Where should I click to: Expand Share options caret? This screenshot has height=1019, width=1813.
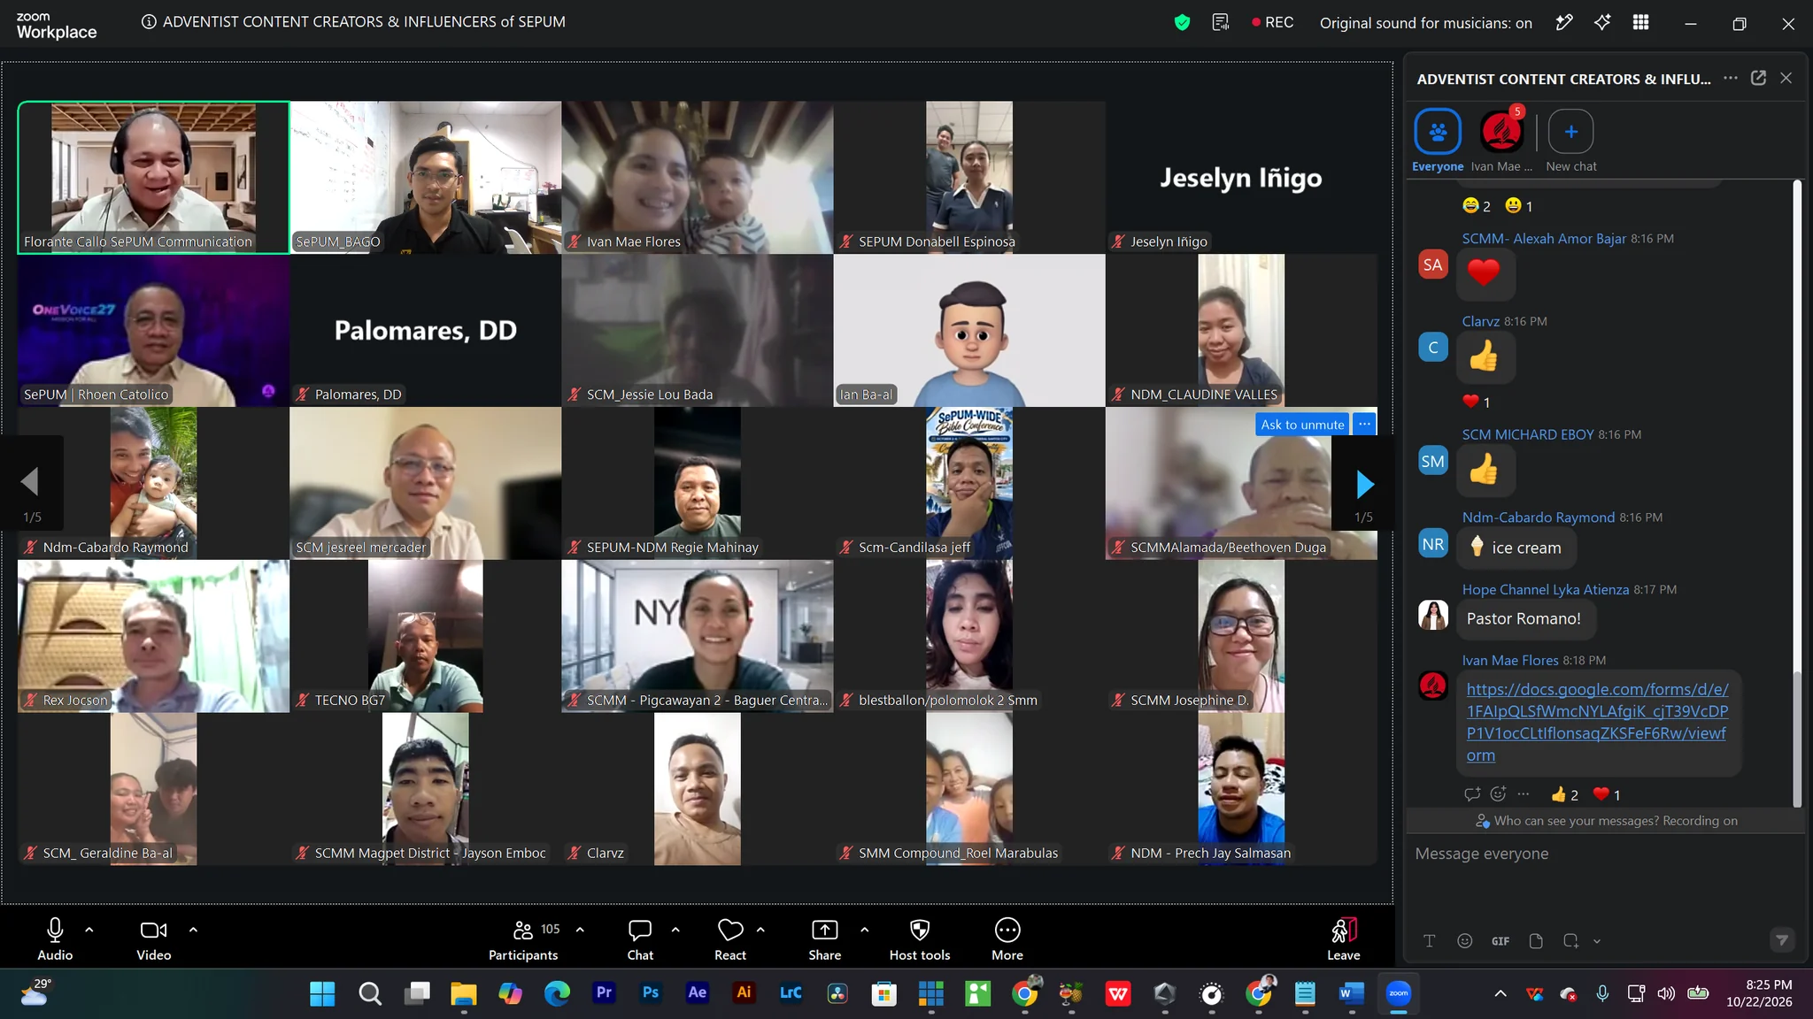click(864, 930)
